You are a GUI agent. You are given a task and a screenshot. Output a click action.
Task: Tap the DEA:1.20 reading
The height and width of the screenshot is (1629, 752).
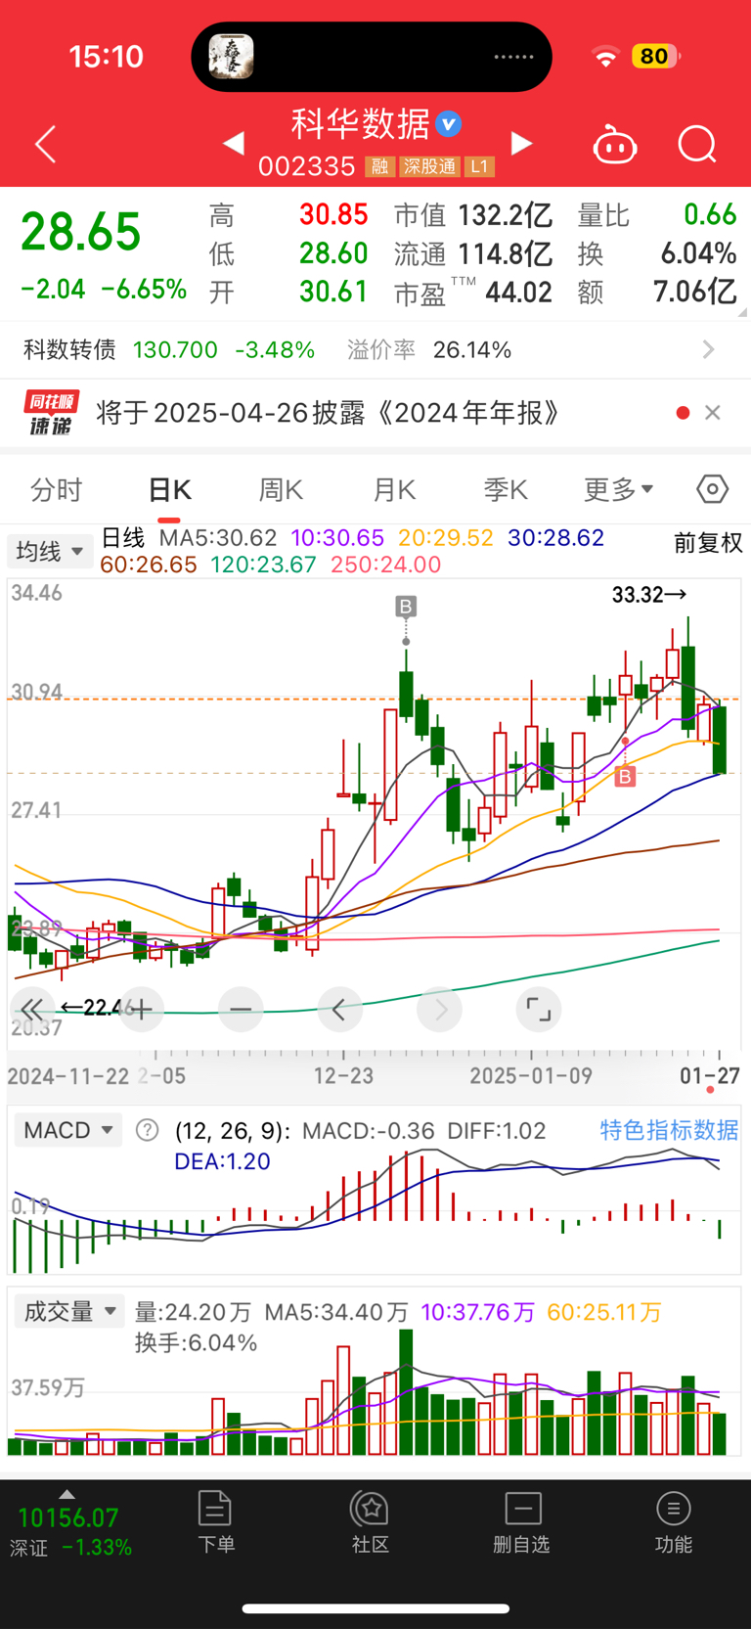tap(222, 1161)
